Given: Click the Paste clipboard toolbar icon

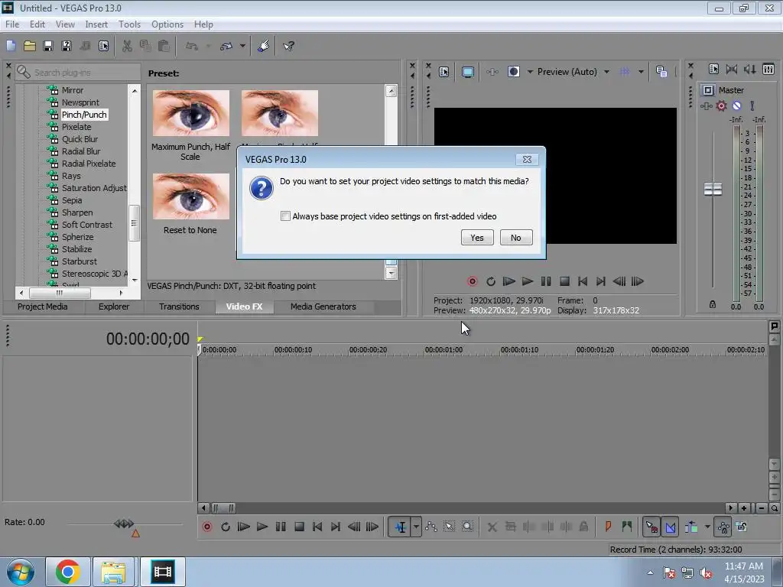Looking at the screenshot, I should [x=164, y=46].
